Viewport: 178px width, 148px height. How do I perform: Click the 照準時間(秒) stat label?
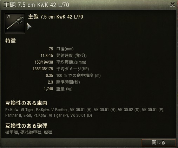(68, 82)
